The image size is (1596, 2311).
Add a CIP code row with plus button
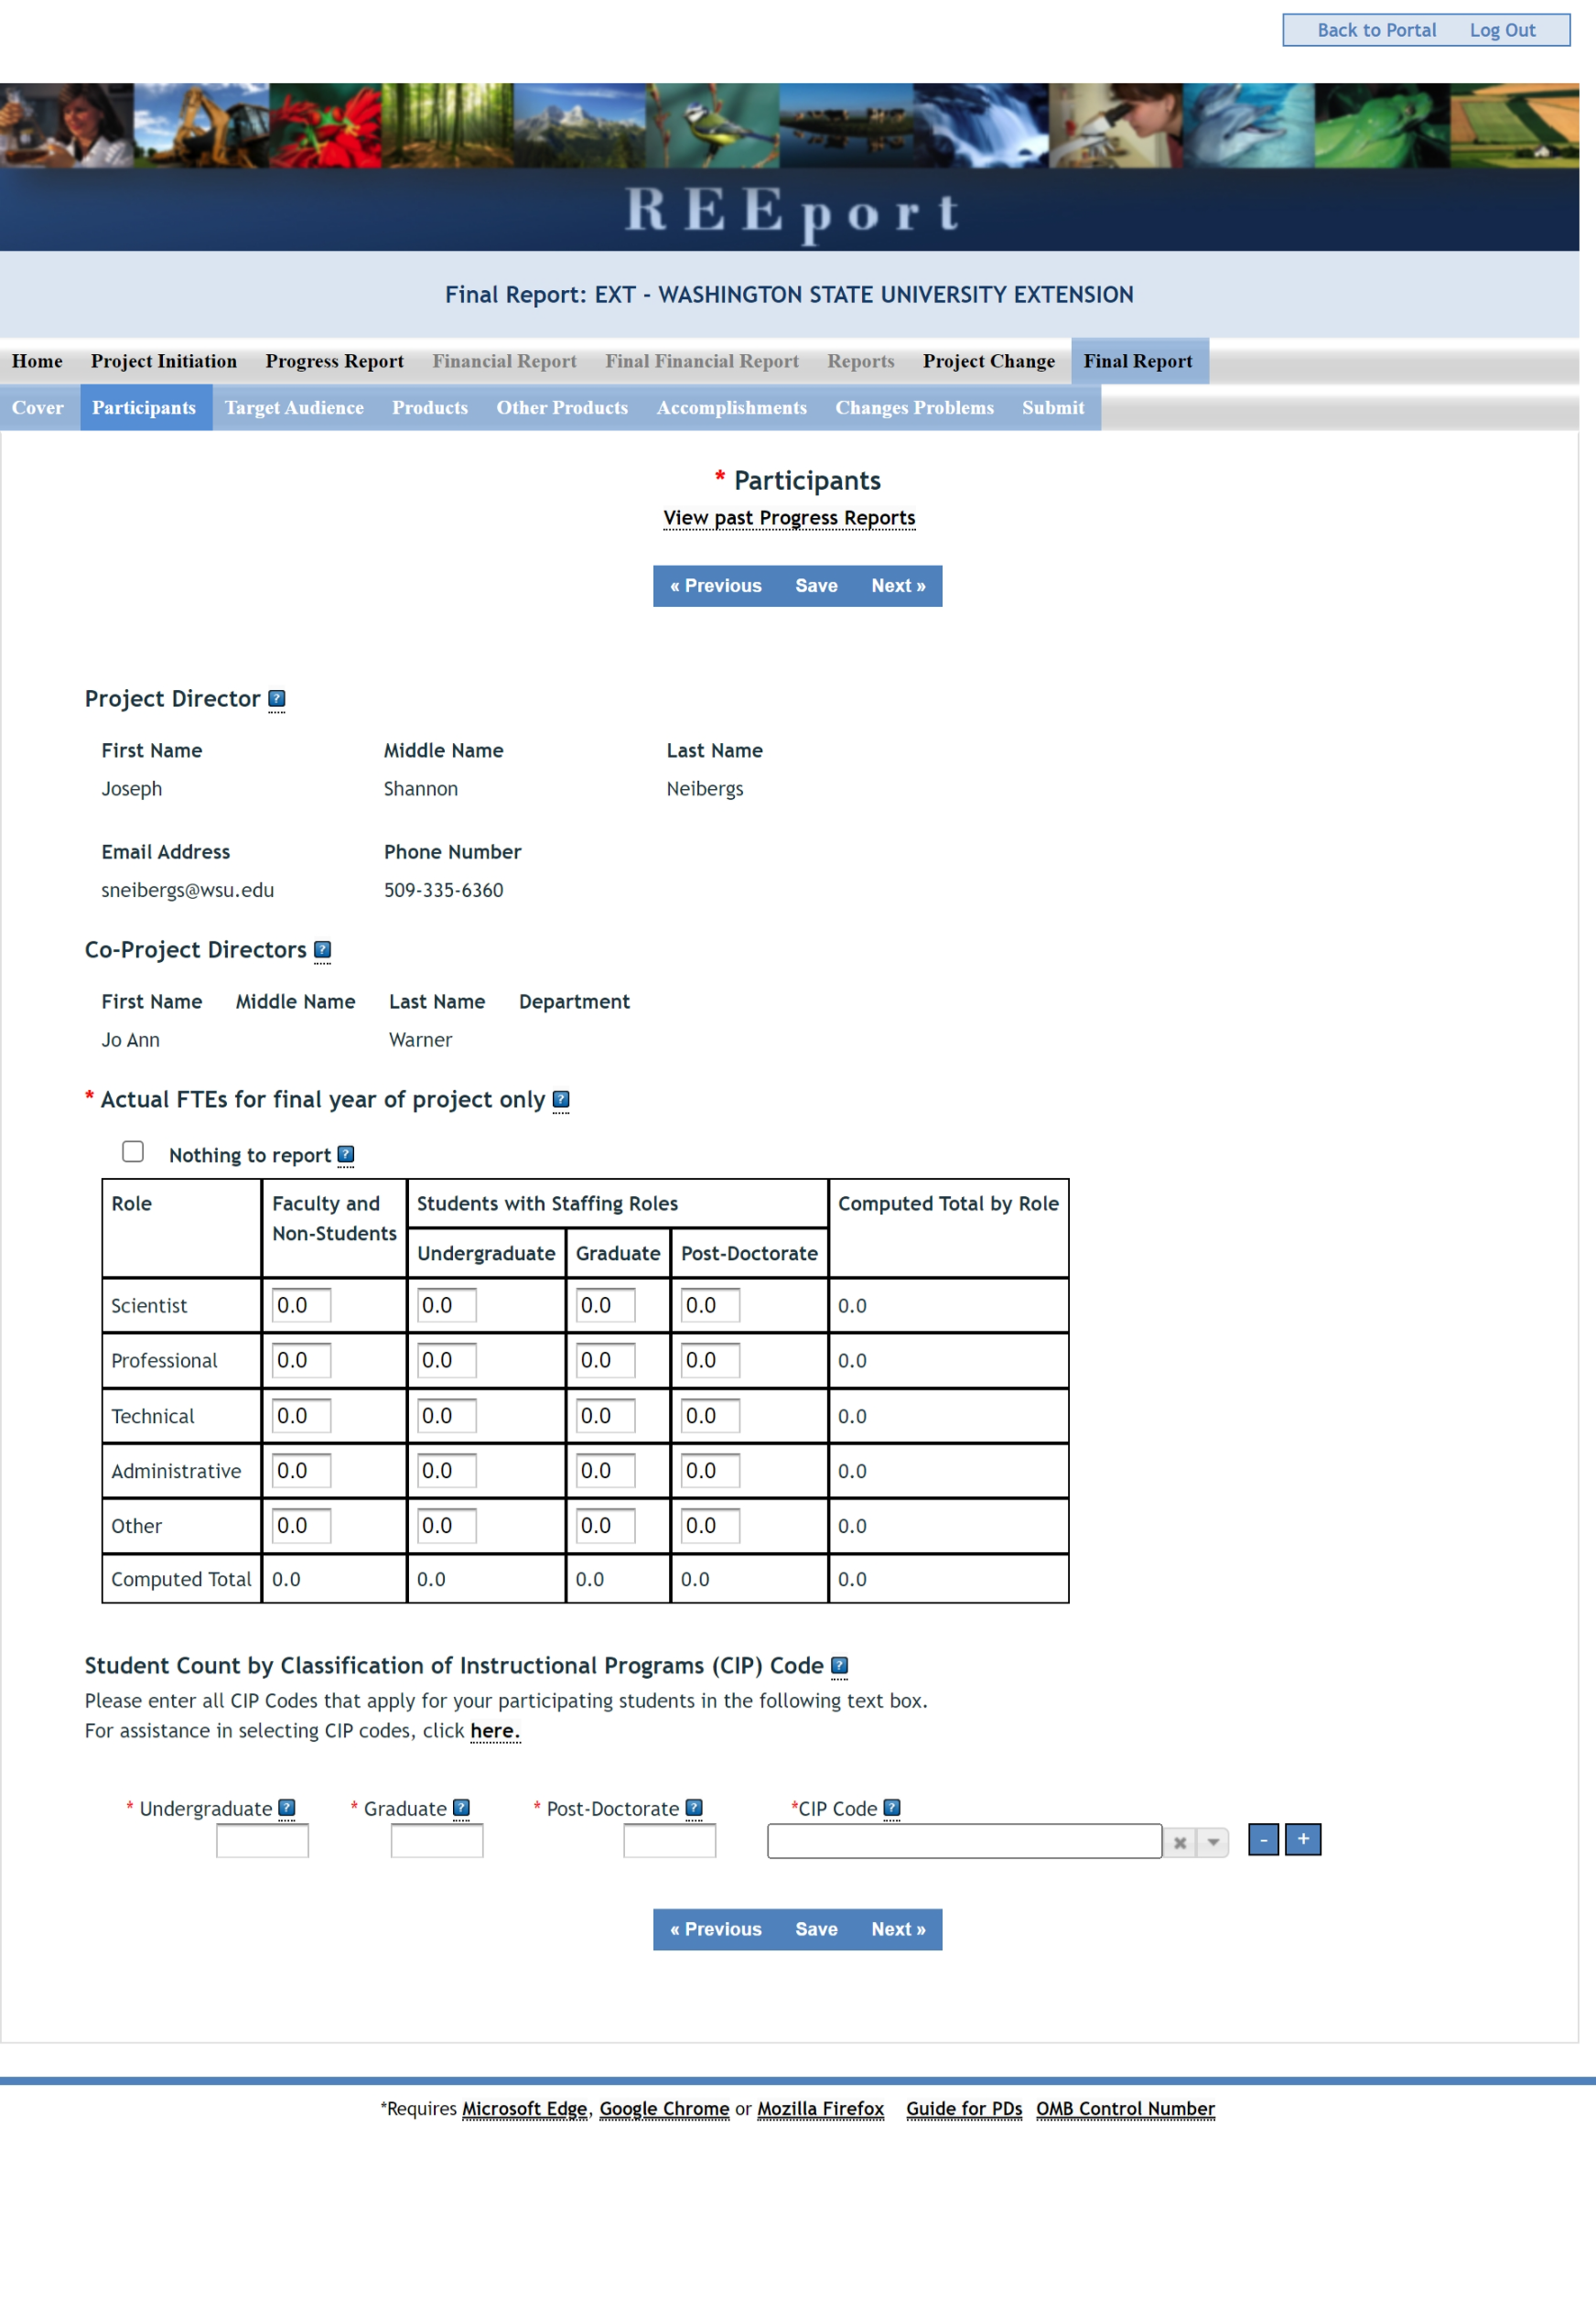click(x=1303, y=1840)
